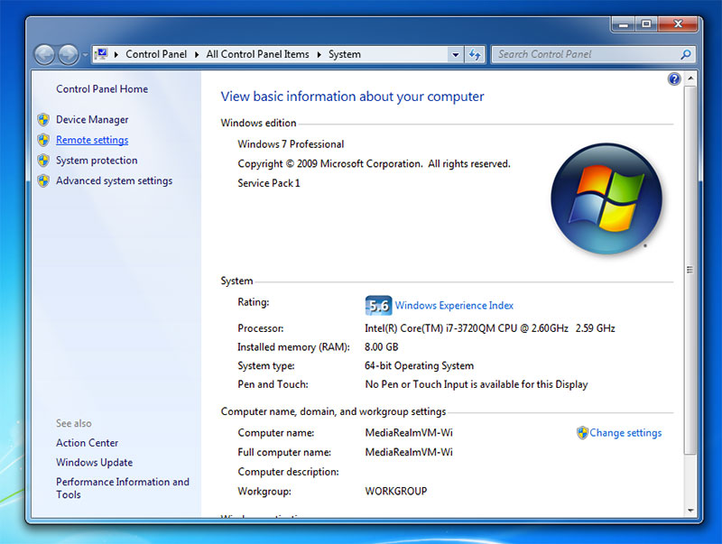This screenshot has width=722, height=544.
Task: Click the Windows 7 Professional text
Action: pyautogui.click(x=291, y=144)
